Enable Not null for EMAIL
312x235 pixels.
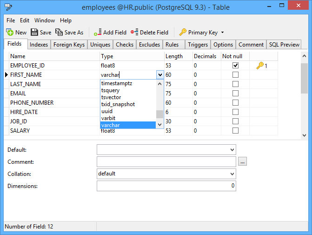click(235, 94)
